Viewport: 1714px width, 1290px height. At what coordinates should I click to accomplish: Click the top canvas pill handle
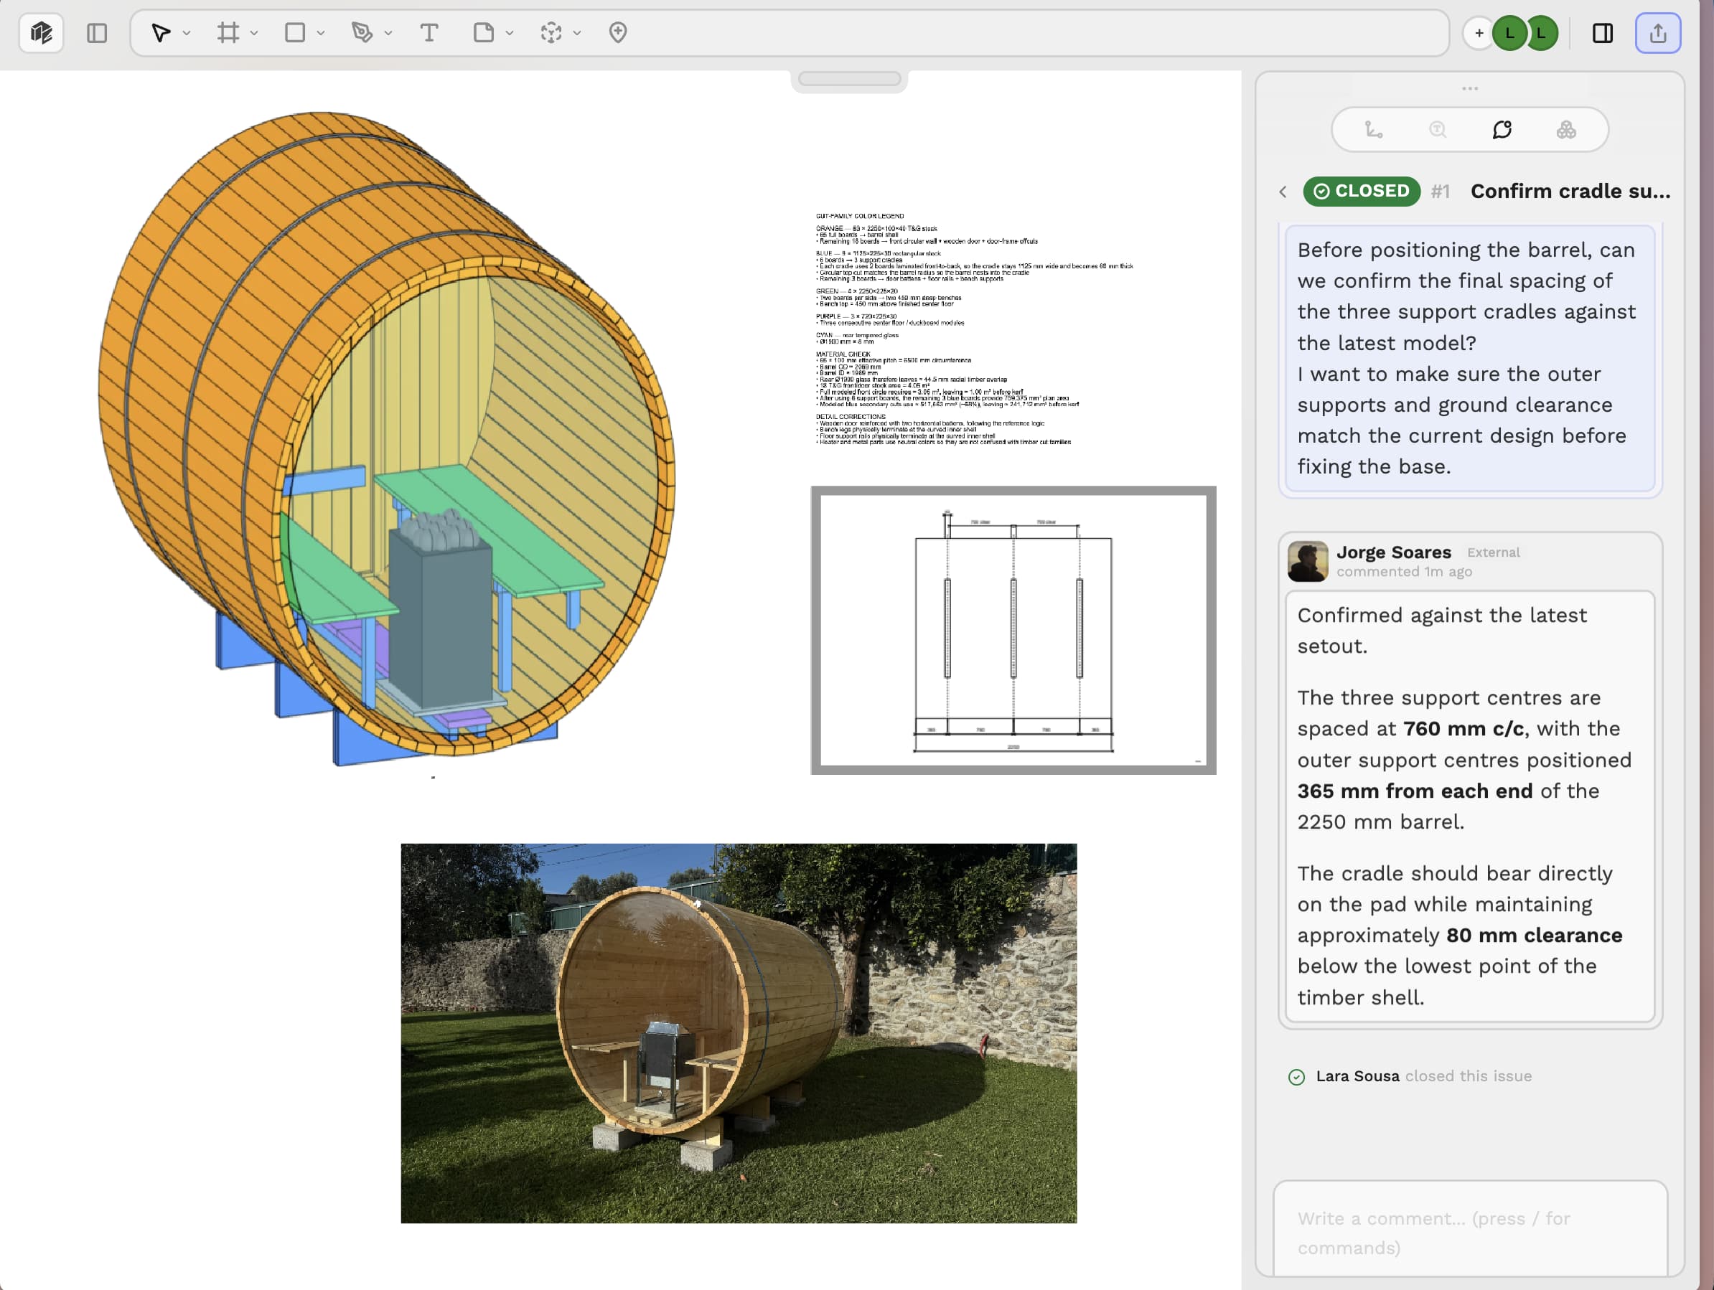click(x=849, y=79)
